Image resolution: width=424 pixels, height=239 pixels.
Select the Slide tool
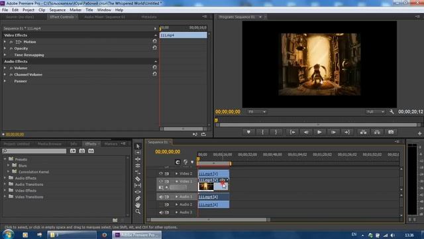pos(138,192)
